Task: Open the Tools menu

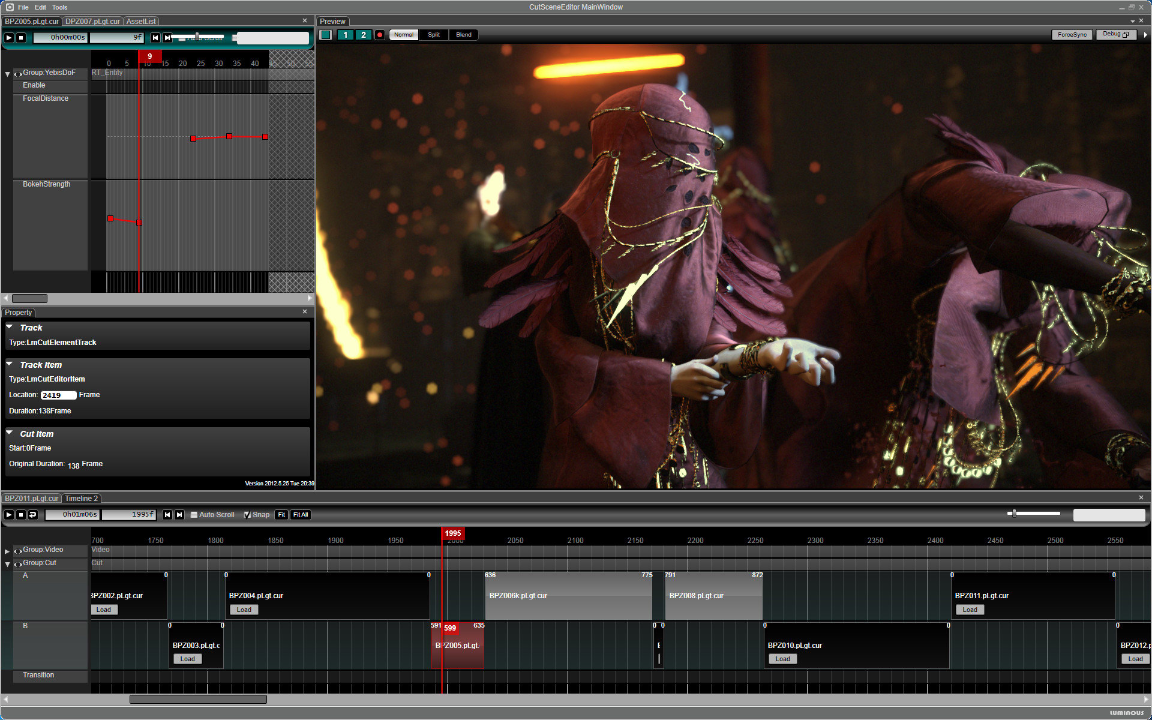Action: pyautogui.click(x=59, y=7)
